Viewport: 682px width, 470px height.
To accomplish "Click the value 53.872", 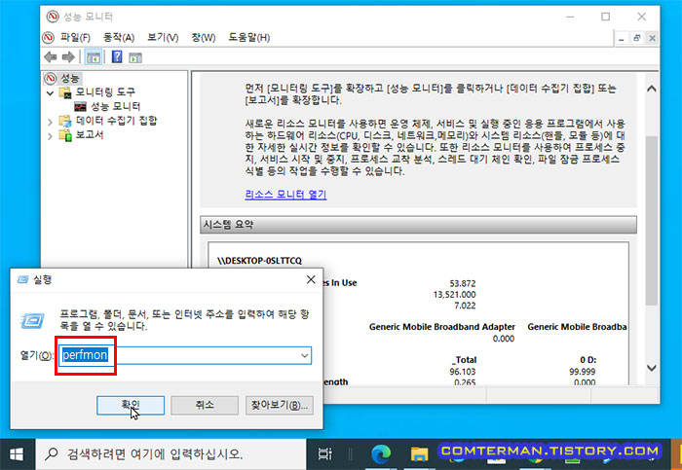I will click(x=463, y=283).
